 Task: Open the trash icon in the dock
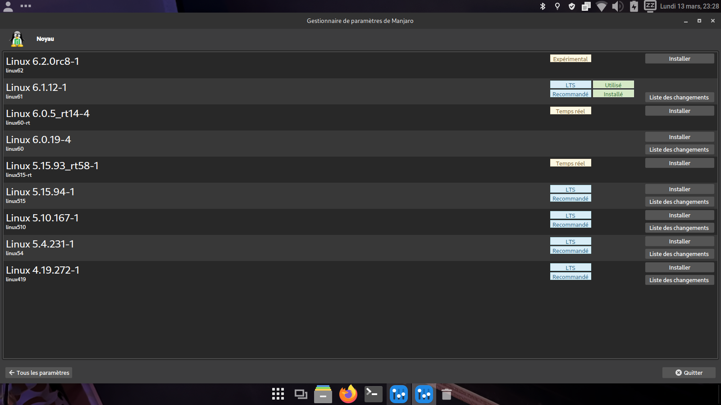click(x=447, y=394)
